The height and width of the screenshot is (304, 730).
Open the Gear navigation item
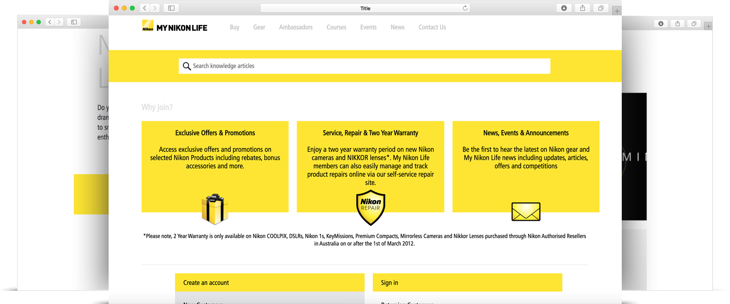(259, 27)
